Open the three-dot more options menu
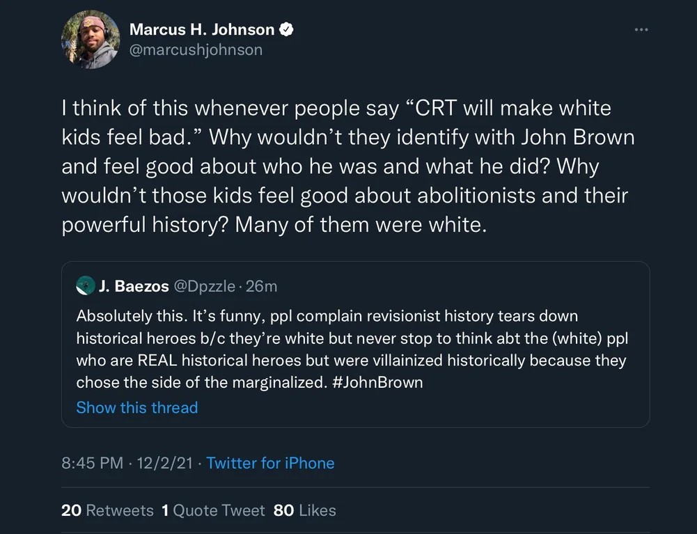This screenshot has height=534, width=697. pos(641,30)
